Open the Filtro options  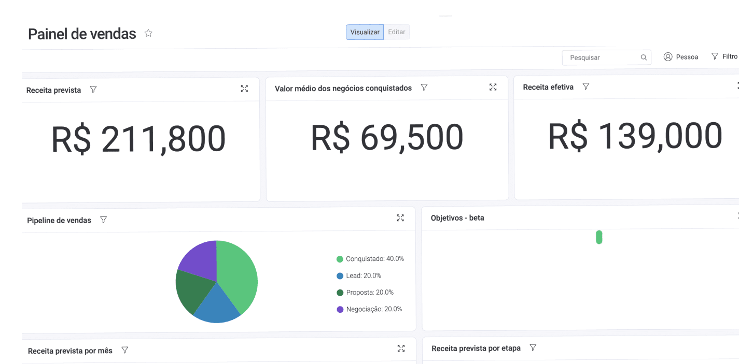click(724, 56)
